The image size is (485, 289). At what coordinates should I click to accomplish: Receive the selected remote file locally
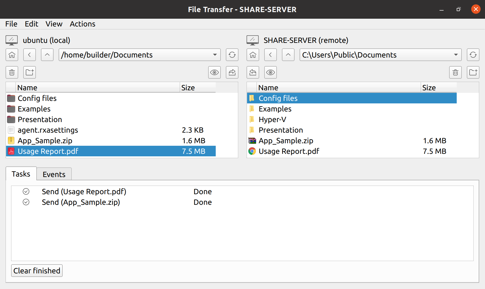[253, 72]
